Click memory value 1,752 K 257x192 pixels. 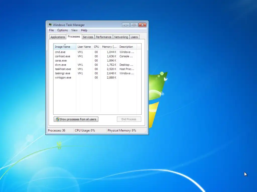(111, 65)
